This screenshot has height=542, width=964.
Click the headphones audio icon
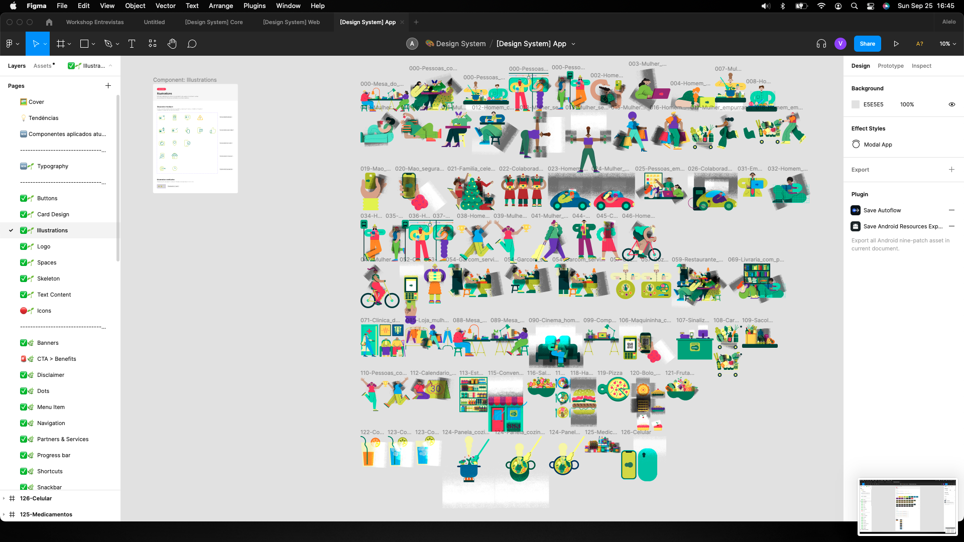tap(821, 44)
